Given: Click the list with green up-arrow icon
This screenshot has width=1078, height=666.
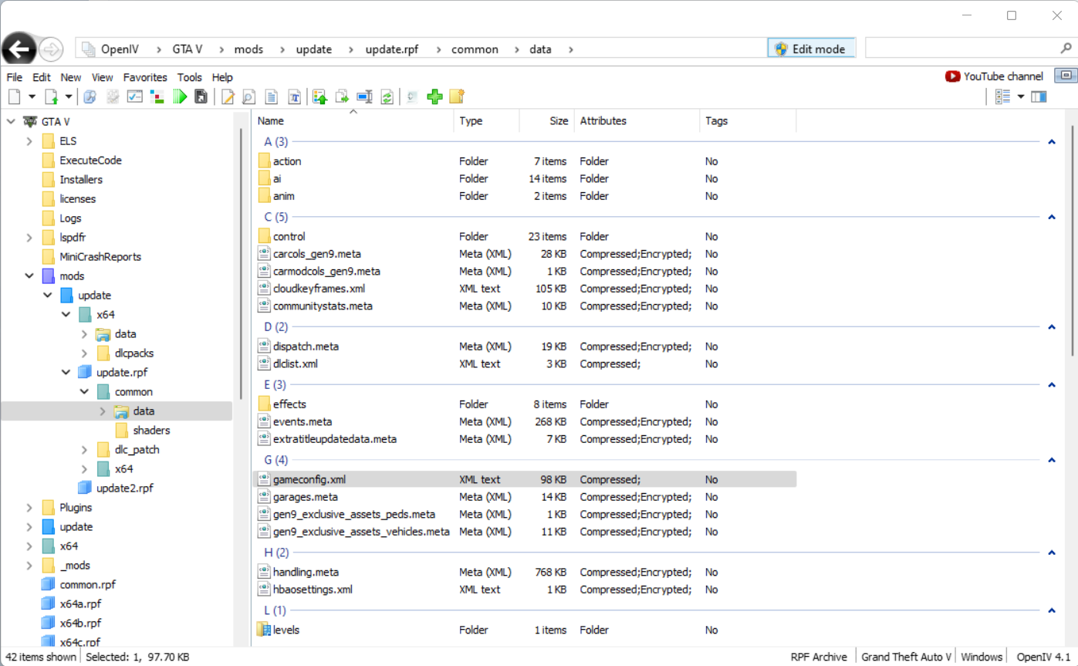Looking at the screenshot, I should [320, 96].
